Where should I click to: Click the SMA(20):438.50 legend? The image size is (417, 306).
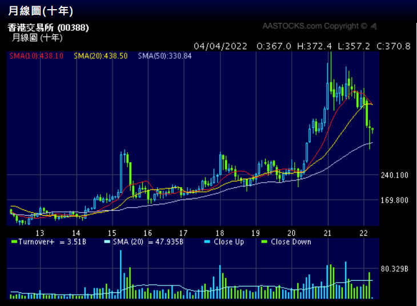coord(101,56)
